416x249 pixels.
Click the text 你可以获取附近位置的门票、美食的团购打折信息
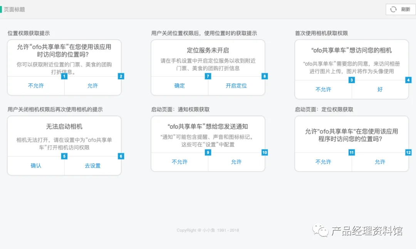pos(64,68)
